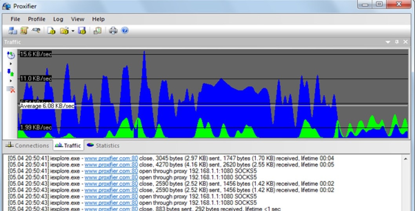Expand arrow below up/down arrows icon
415x211 pixels.
11,81
